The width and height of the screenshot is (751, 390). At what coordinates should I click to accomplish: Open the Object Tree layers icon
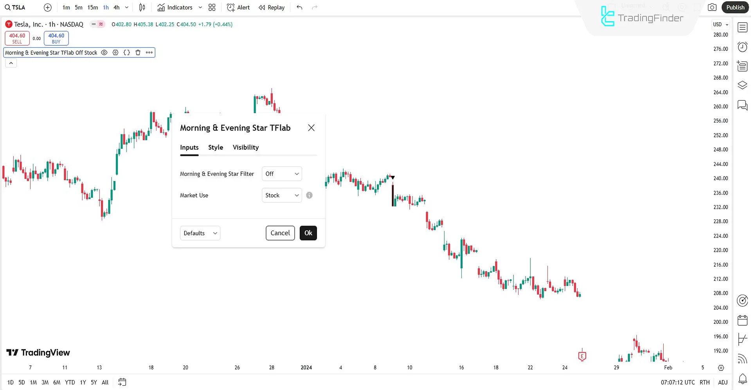point(742,85)
